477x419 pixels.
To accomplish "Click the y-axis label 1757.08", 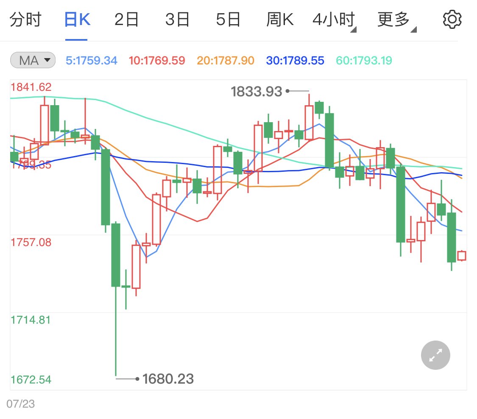I will [31, 243].
